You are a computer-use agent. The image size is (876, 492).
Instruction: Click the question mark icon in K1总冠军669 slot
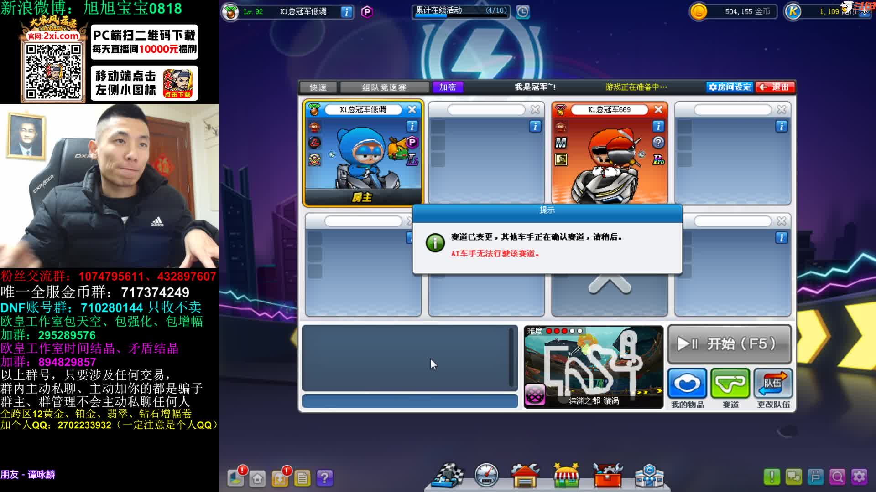point(658,143)
